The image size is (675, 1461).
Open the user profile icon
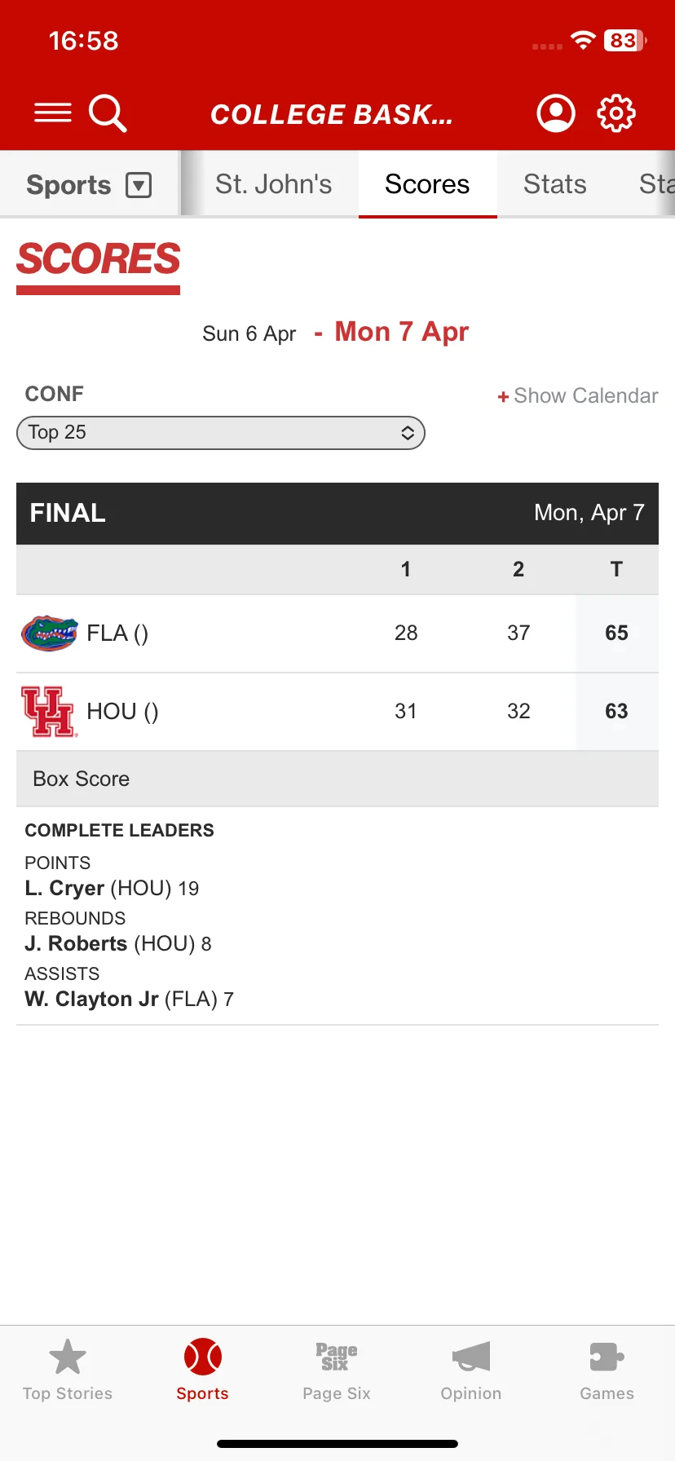pos(556,113)
